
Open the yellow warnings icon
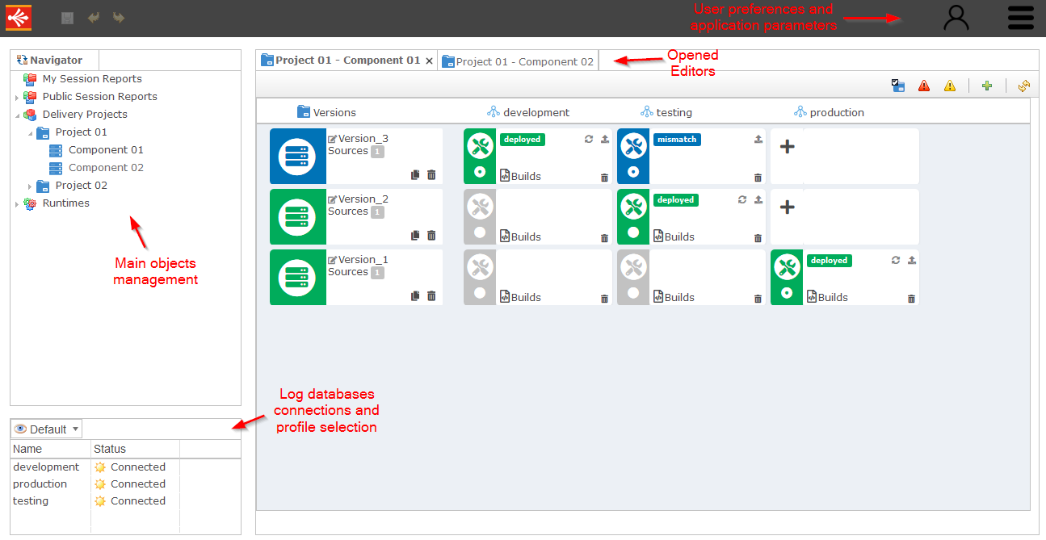tap(950, 86)
